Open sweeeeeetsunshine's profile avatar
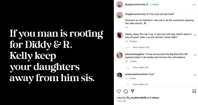 [x=119, y=75]
